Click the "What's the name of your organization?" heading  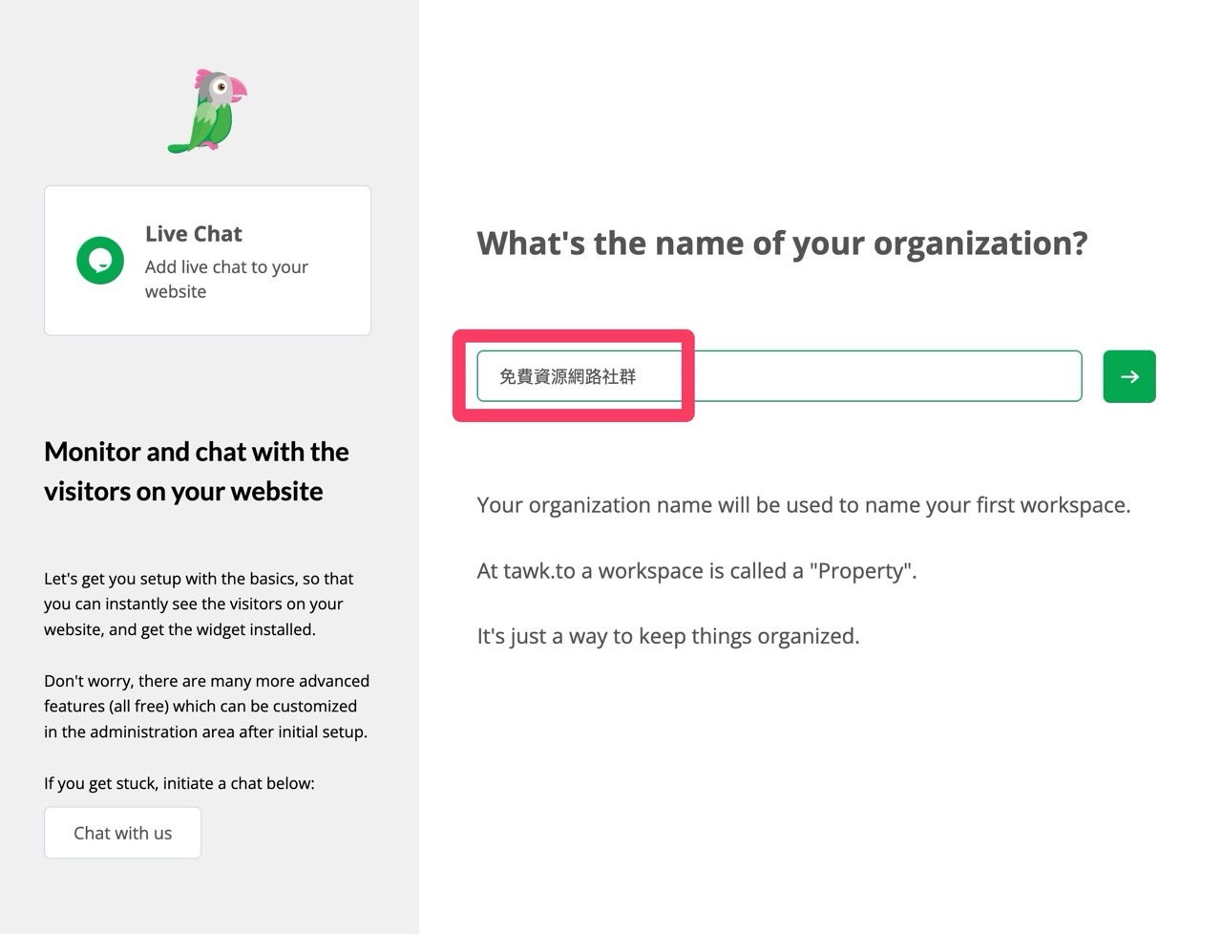point(782,244)
